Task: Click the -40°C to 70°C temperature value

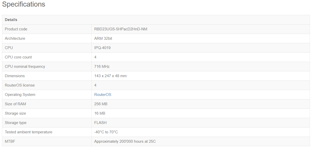Action: (106, 132)
